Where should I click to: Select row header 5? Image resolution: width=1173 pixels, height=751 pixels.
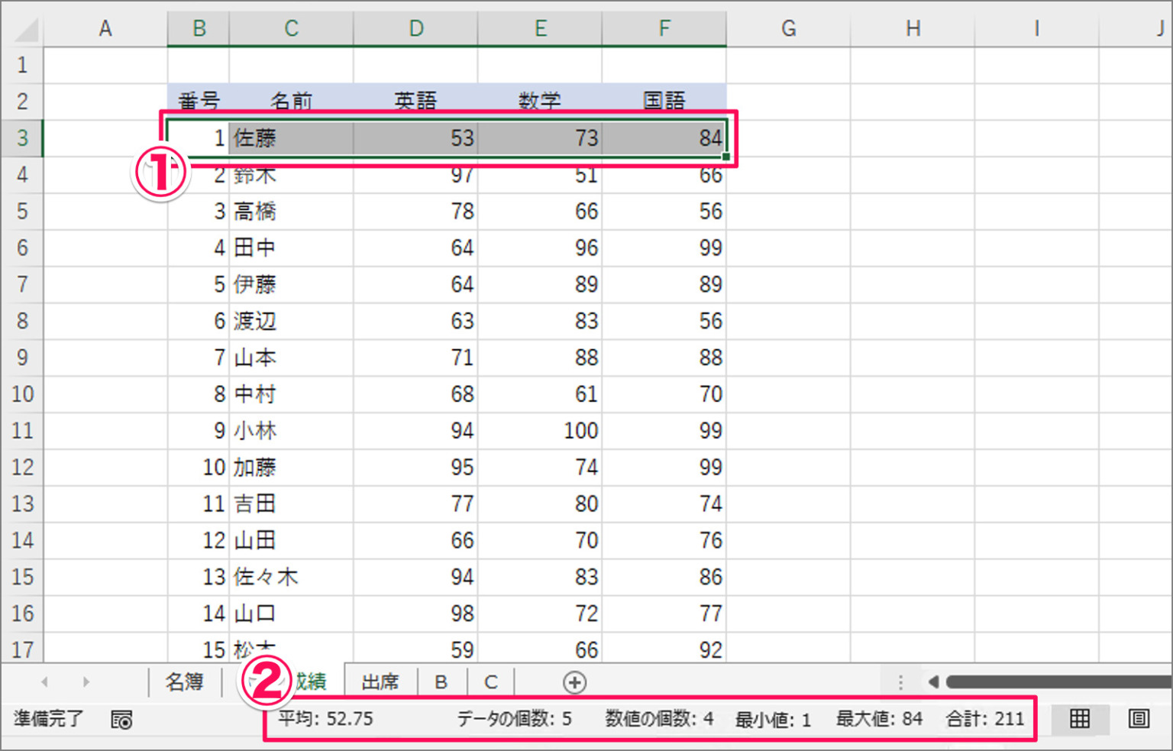(23, 211)
